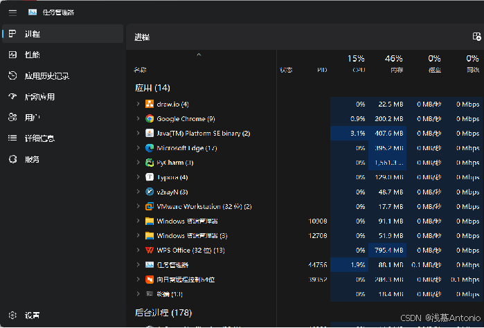Click the Task Manager title icon

(33, 12)
